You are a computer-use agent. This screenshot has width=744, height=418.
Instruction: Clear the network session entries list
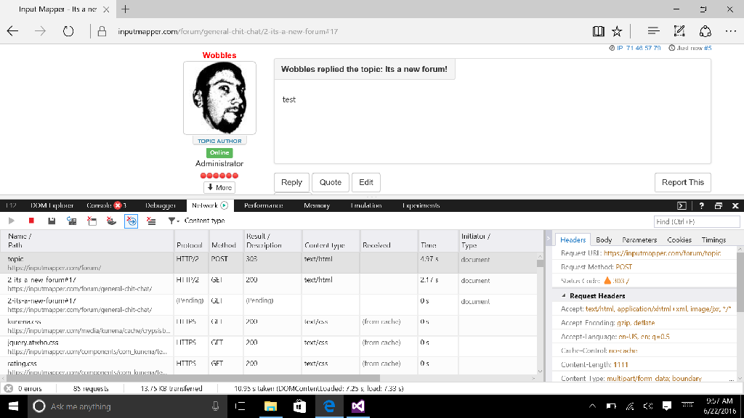(x=151, y=221)
